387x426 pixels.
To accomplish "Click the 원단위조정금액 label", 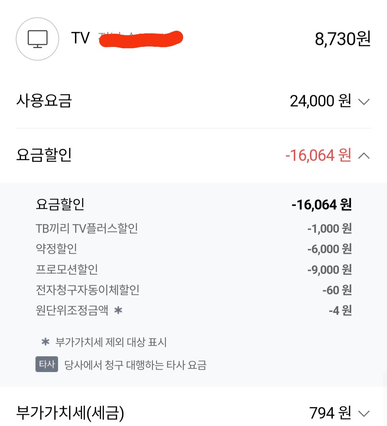I will (x=72, y=310).
